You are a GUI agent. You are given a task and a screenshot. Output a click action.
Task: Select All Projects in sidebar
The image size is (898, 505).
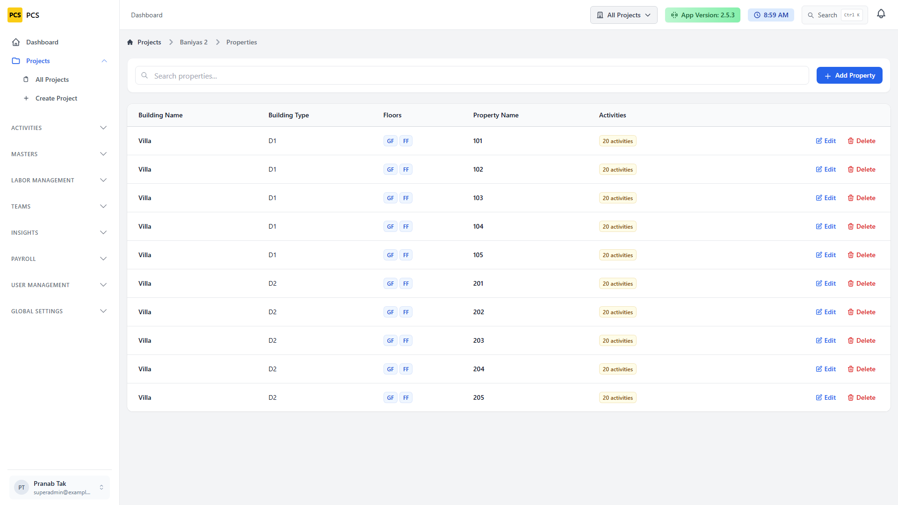[52, 79]
